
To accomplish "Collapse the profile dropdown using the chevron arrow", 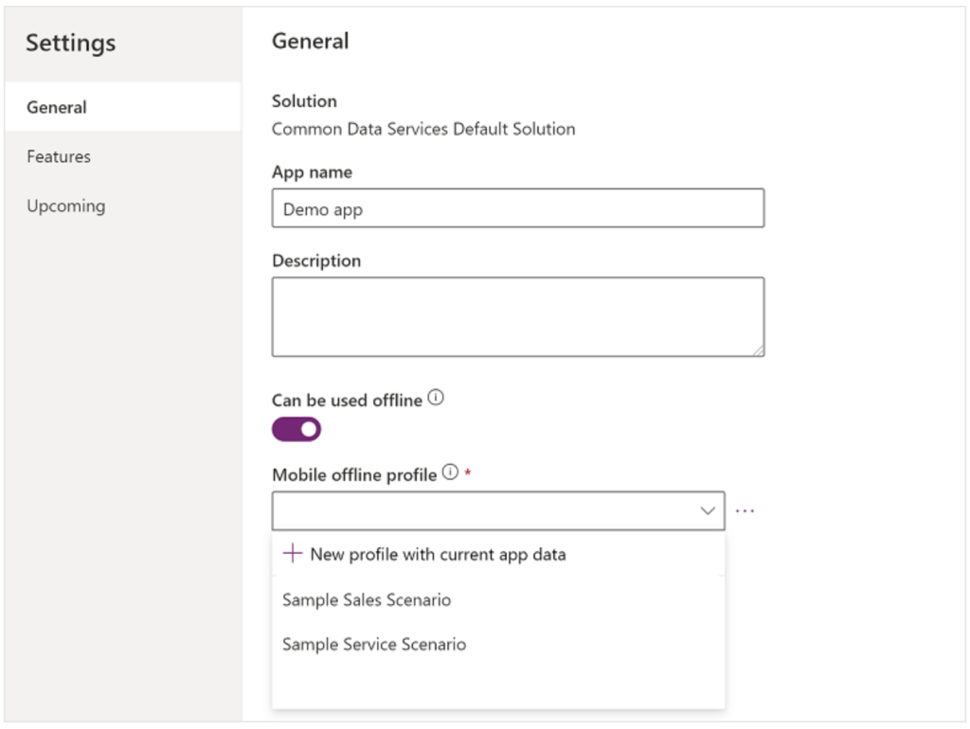I will click(x=708, y=511).
